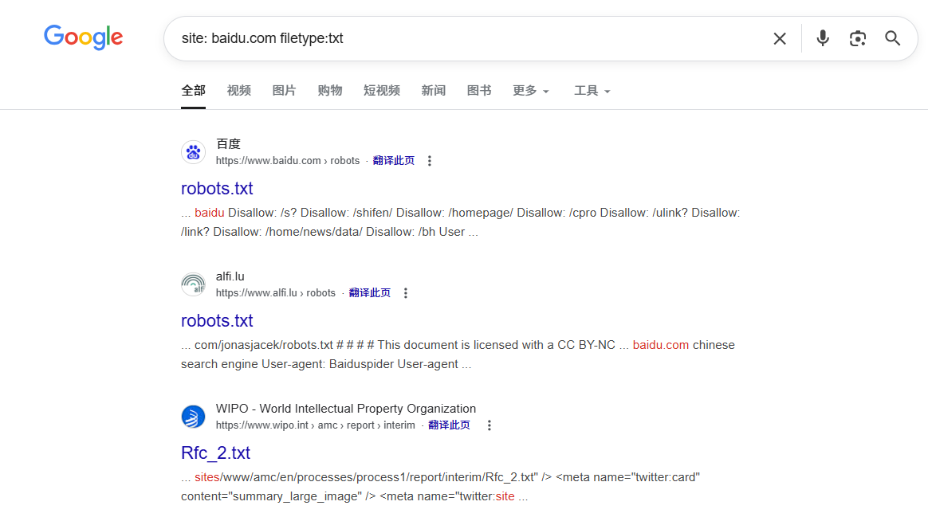Open the Google logo homepage link
The image size is (928, 525).
point(84,37)
